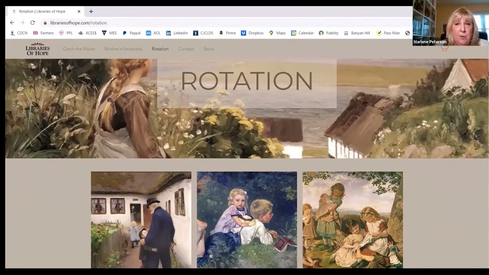Open the AOL bookmark

[x=153, y=33]
